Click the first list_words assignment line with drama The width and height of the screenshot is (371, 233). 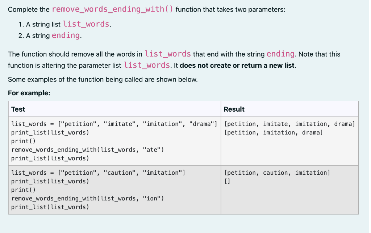pos(114,124)
